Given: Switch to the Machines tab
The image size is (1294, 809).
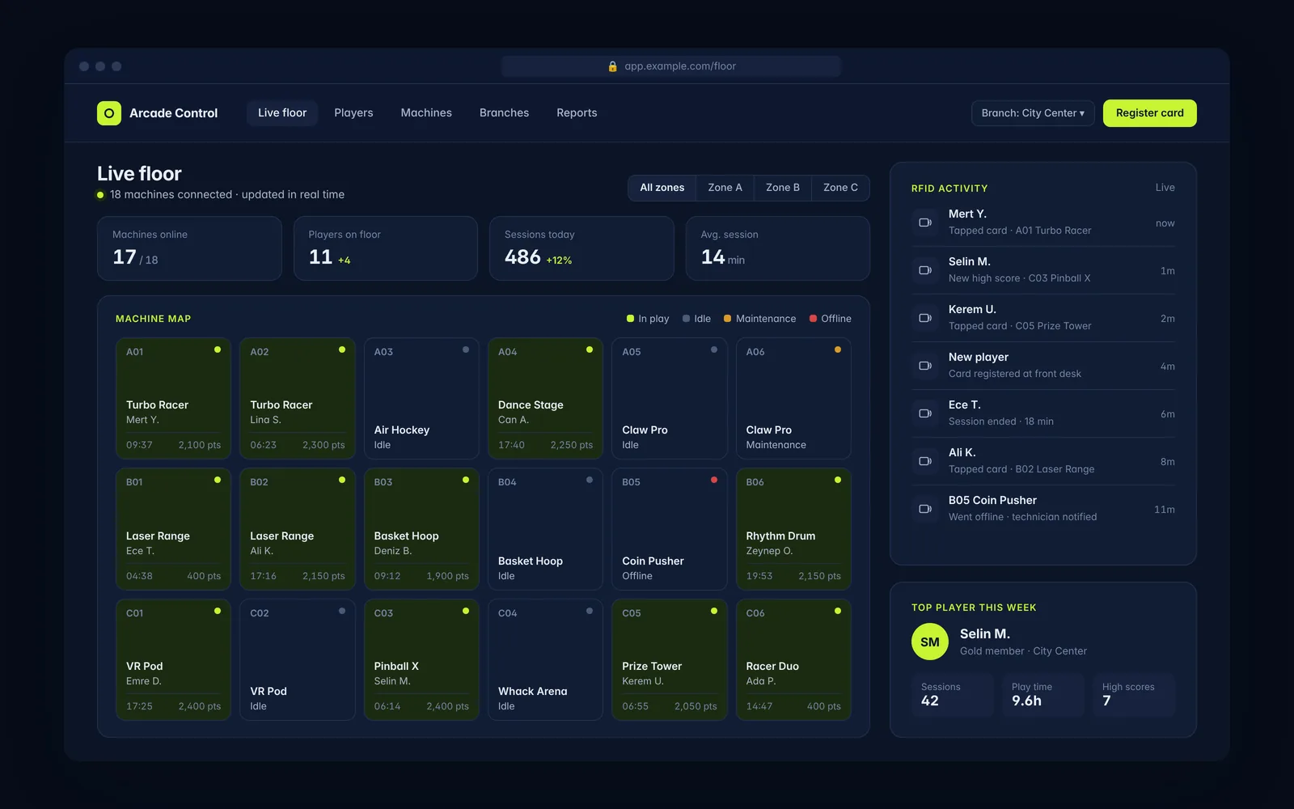Looking at the screenshot, I should 426,113.
